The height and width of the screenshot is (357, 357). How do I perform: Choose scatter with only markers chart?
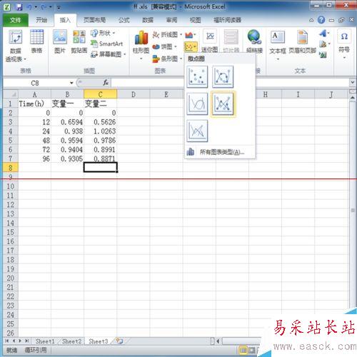point(197,76)
